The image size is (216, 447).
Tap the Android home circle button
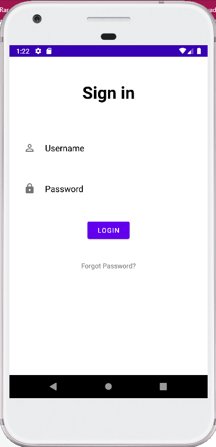(109, 387)
